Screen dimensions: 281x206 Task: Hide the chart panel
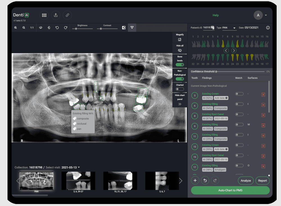click(x=180, y=104)
